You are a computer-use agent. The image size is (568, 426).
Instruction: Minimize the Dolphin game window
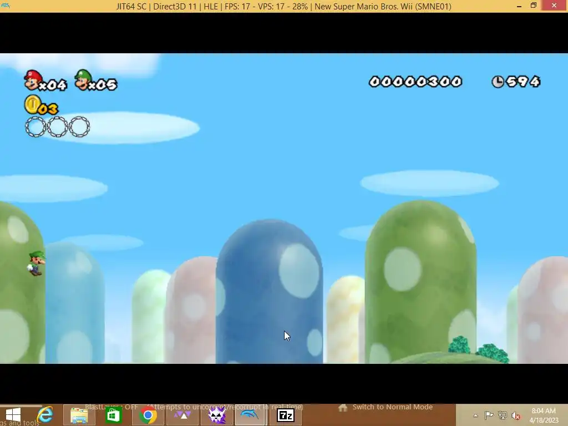click(x=519, y=6)
